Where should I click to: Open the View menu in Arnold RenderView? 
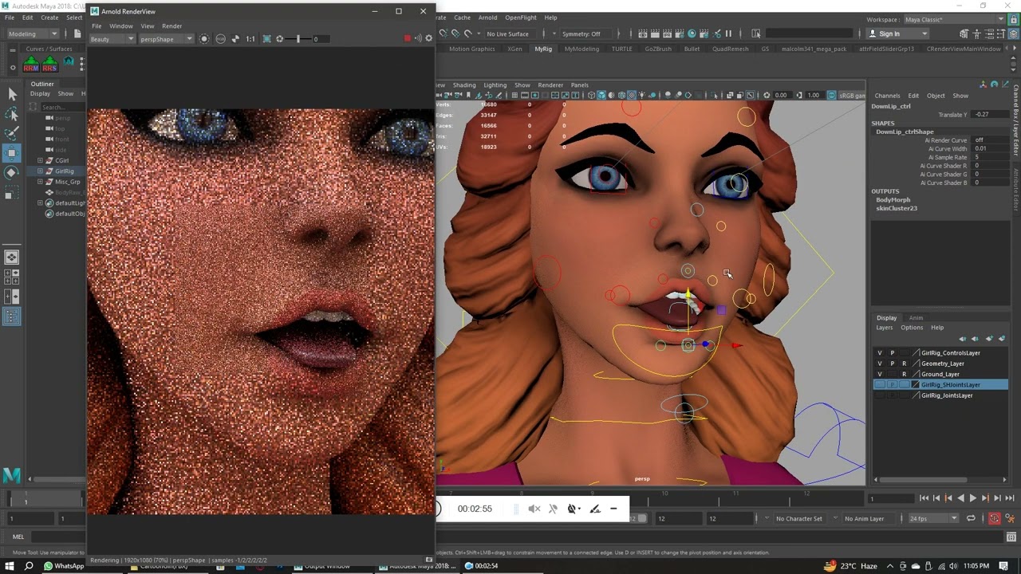click(147, 26)
